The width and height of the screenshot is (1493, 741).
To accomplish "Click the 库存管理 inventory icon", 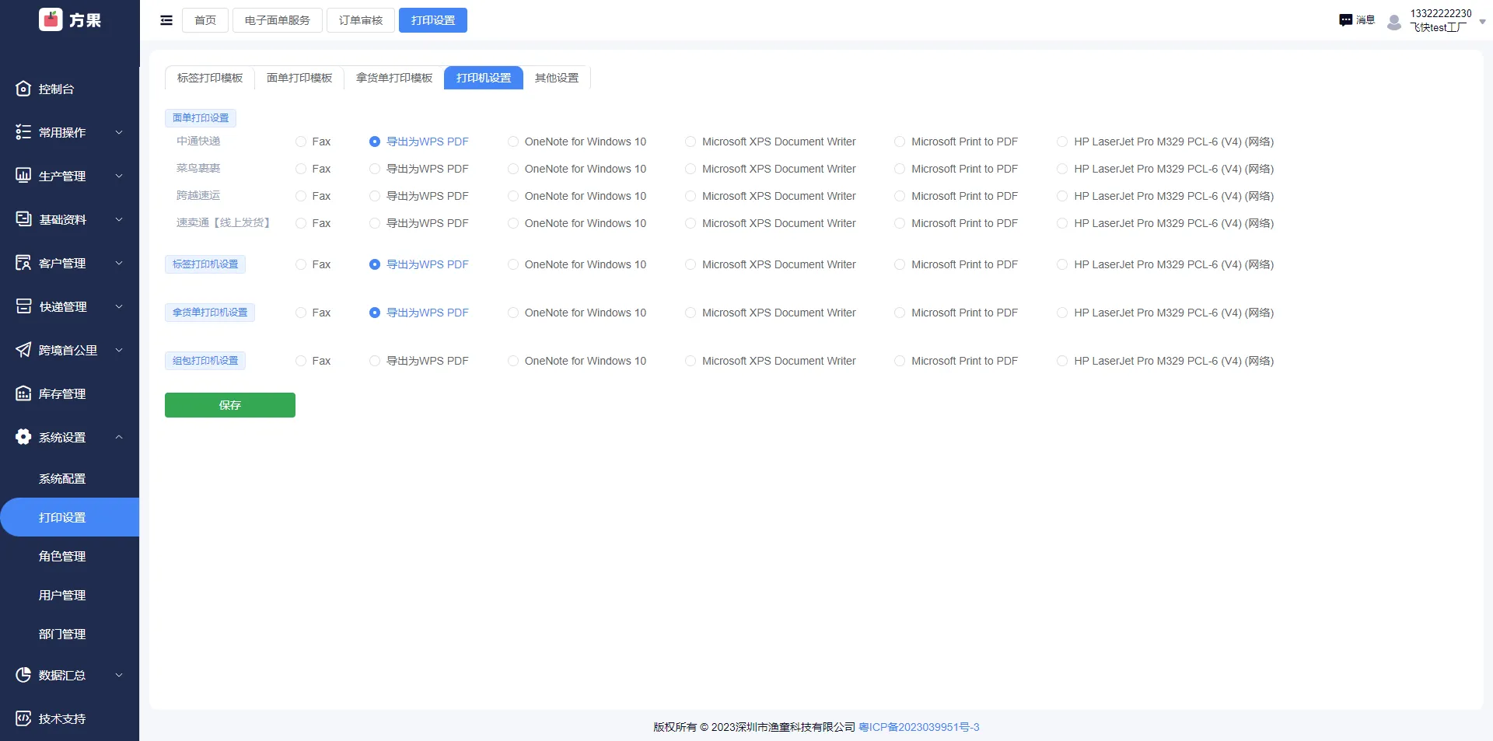I will coord(23,393).
